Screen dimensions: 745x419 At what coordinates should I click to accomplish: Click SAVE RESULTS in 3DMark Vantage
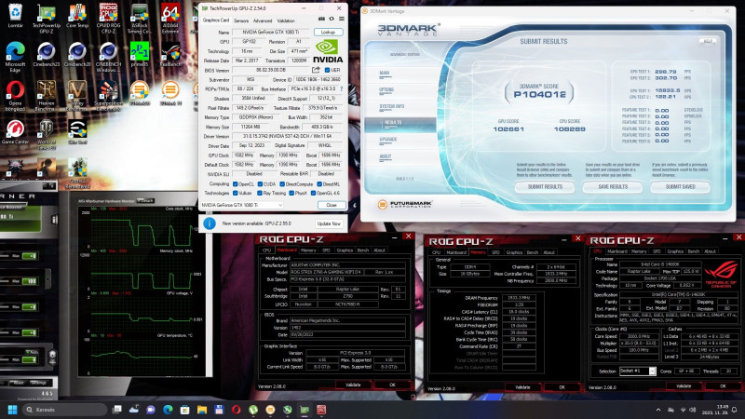(613, 187)
